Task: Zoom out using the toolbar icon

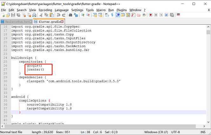Action: (x=88, y=15)
